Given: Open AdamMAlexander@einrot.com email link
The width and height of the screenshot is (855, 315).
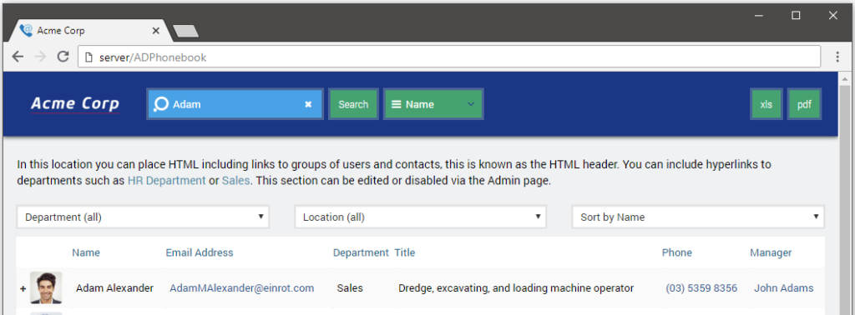Looking at the screenshot, I should click(x=241, y=288).
